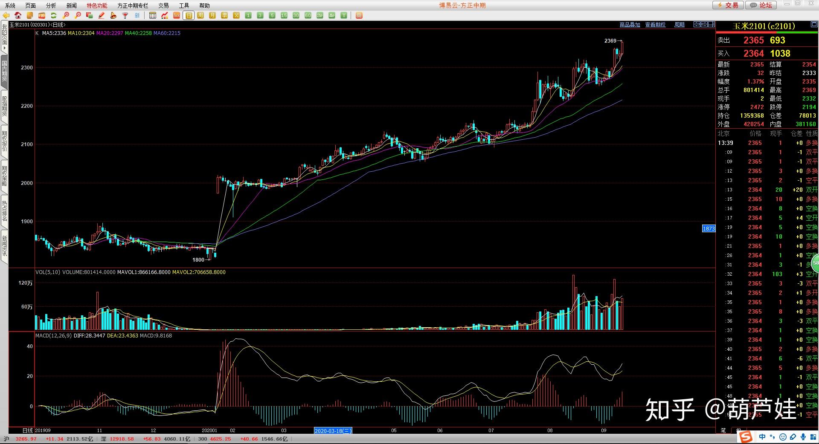
Task: Select the weekly (周) period button
Action: pyautogui.click(x=200, y=16)
